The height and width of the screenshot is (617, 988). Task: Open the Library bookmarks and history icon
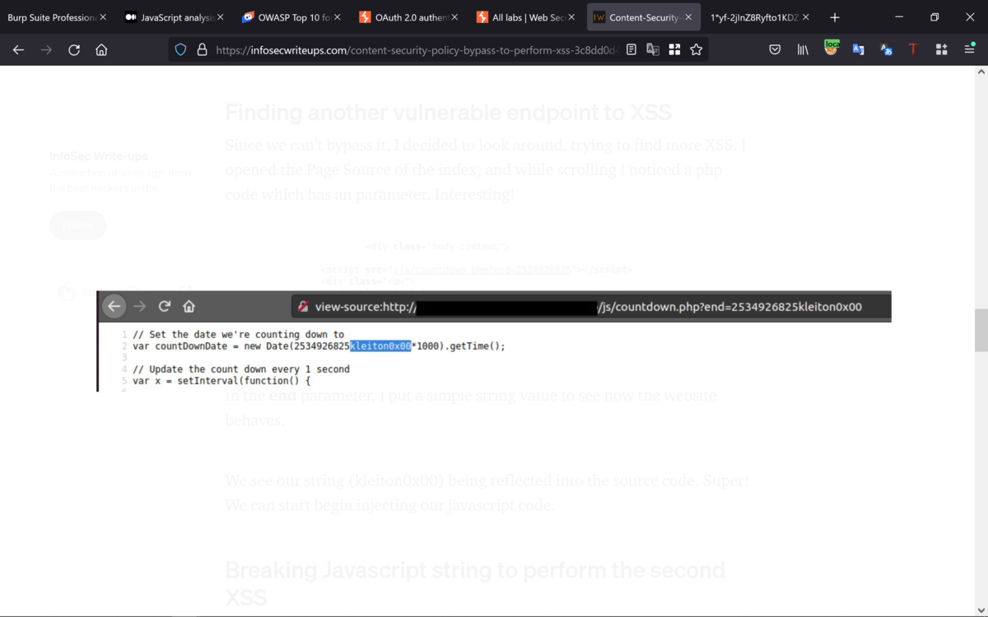coord(803,49)
